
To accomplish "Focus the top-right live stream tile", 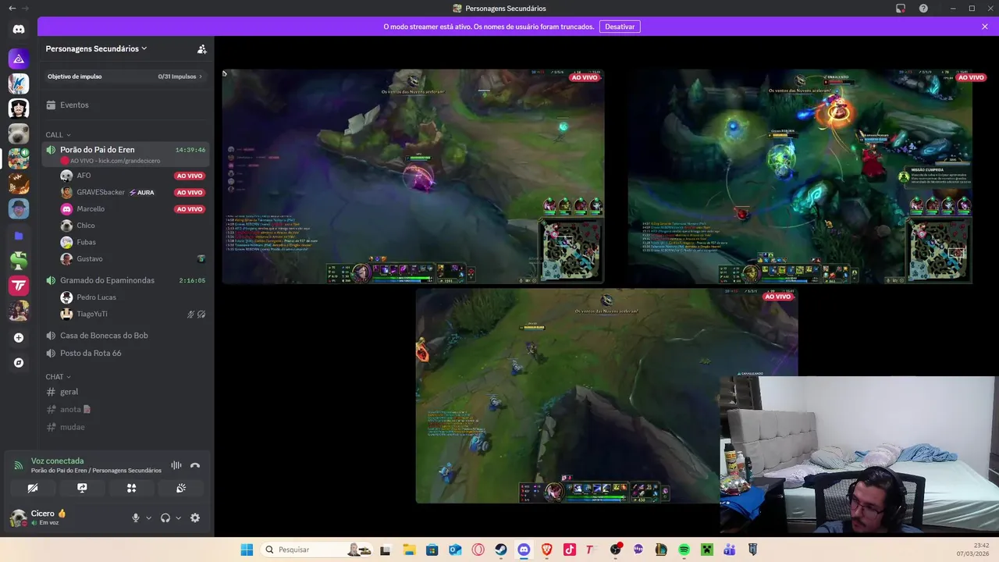I will click(x=800, y=176).
